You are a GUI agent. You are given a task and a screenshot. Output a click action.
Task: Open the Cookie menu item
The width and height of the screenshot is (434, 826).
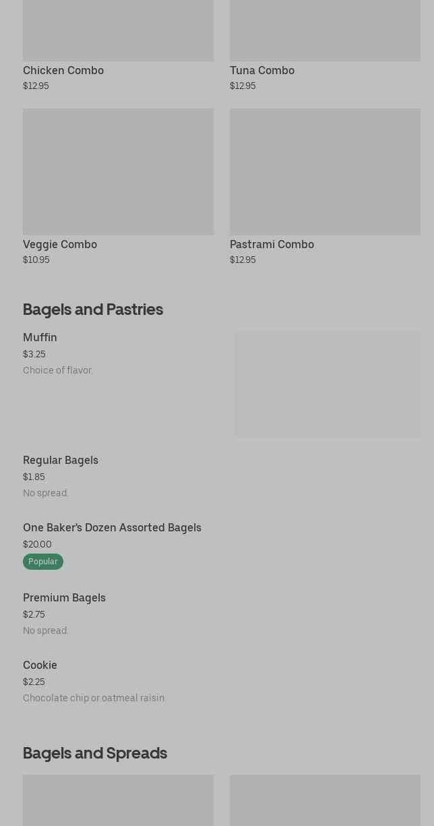tap(40, 665)
